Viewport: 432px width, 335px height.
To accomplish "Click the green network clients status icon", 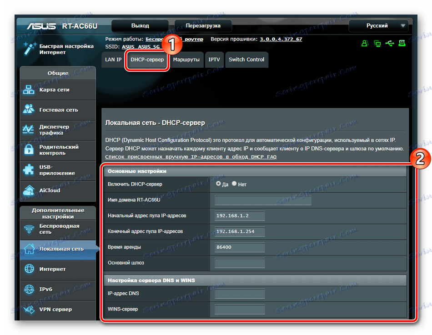I will click(x=377, y=43).
